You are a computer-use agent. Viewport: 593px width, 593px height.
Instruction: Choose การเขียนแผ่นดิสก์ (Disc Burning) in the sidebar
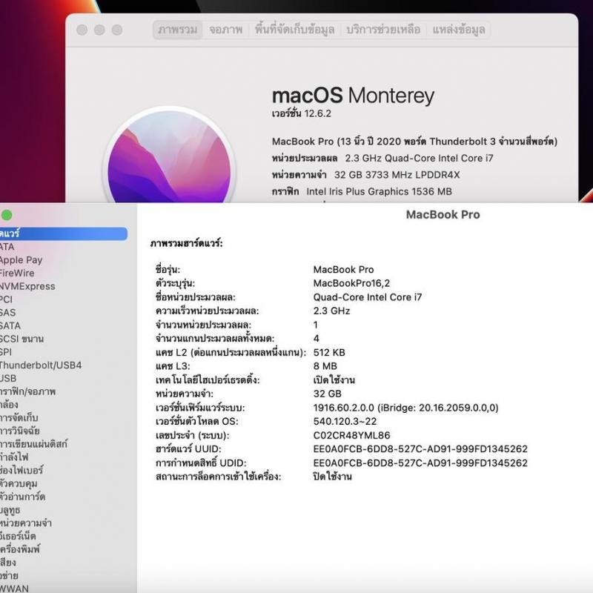(33, 444)
